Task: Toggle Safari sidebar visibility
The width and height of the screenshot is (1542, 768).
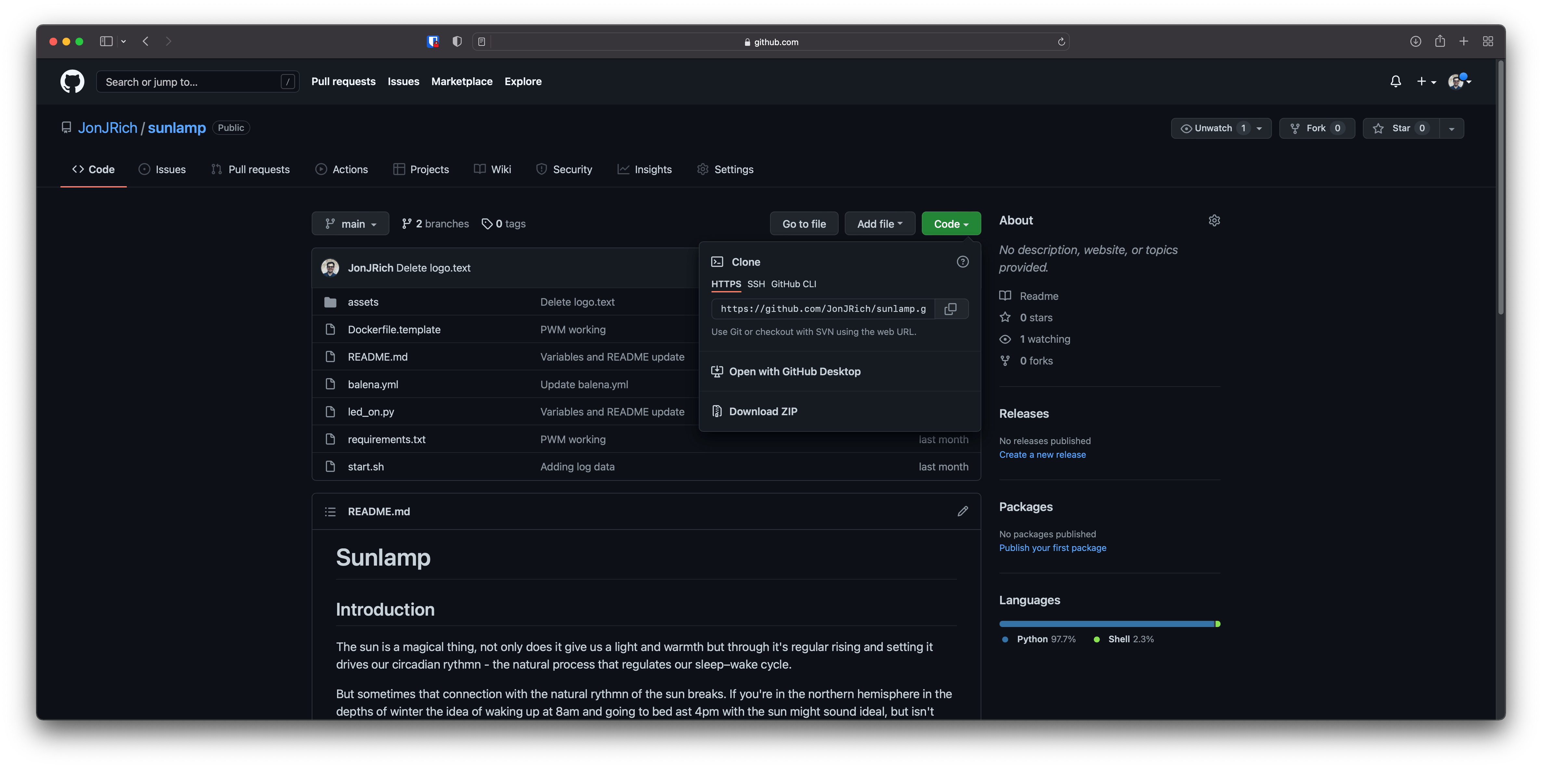Action: point(107,41)
